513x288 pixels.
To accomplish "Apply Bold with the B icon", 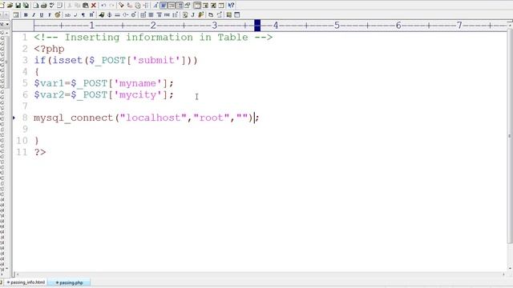I will click(x=26, y=15).
